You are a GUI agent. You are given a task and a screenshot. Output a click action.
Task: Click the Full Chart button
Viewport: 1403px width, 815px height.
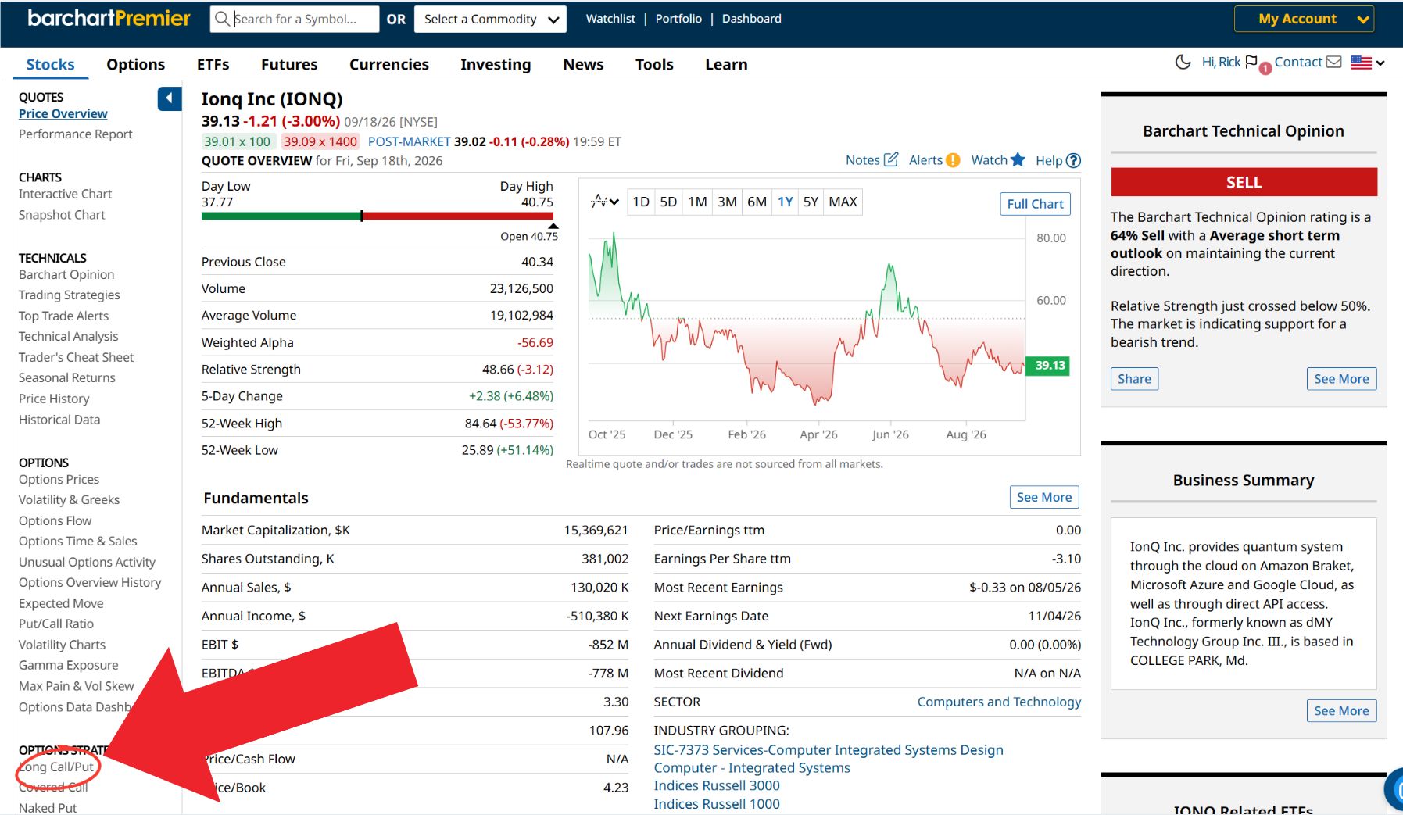coord(1035,204)
